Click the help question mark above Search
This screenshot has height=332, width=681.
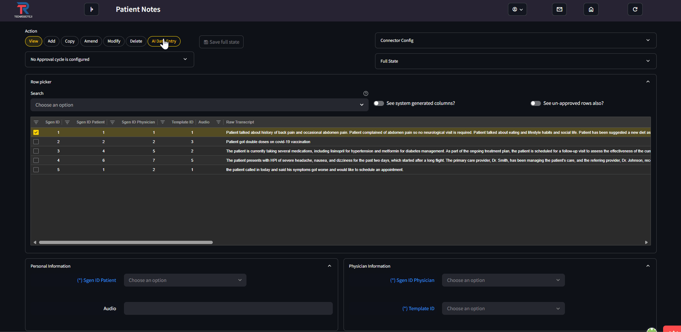coord(366,93)
